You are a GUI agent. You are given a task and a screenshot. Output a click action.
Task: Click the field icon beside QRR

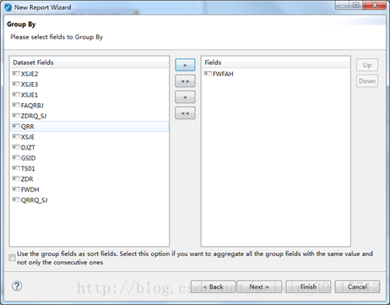[x=16, y=126]
